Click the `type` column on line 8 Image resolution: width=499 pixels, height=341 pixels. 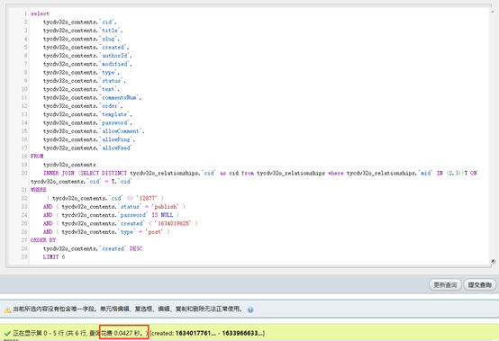click(108, 73)
